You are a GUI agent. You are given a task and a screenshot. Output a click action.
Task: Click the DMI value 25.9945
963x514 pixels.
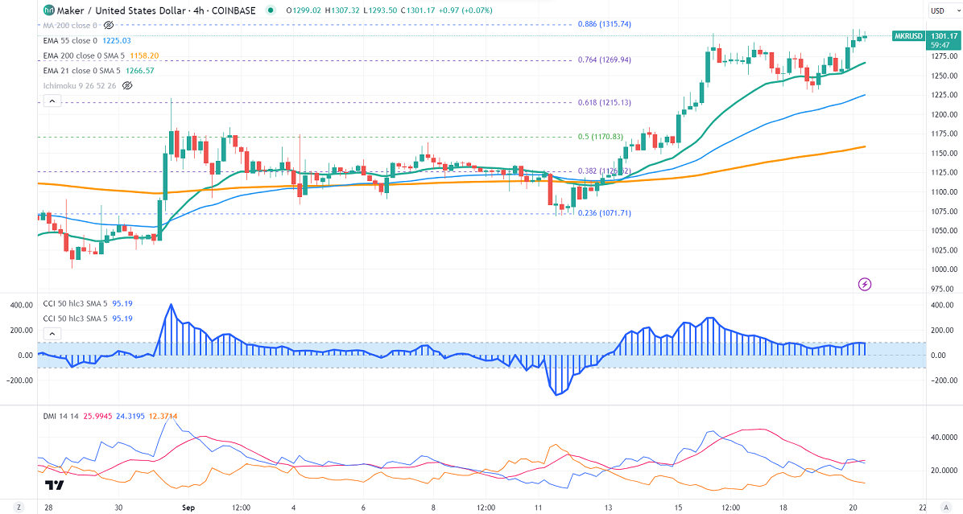(97, 417)
